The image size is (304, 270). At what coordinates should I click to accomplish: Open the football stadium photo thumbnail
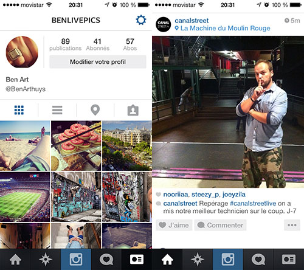coord(25,197)
